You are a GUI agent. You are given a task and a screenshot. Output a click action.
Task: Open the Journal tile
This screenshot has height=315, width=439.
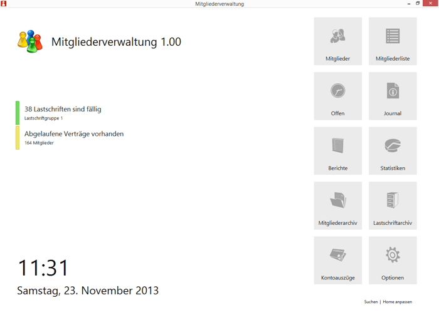point(393,96)
